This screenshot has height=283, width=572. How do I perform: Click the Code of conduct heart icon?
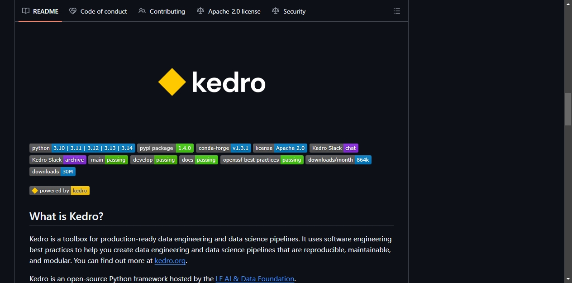[73, 11]
